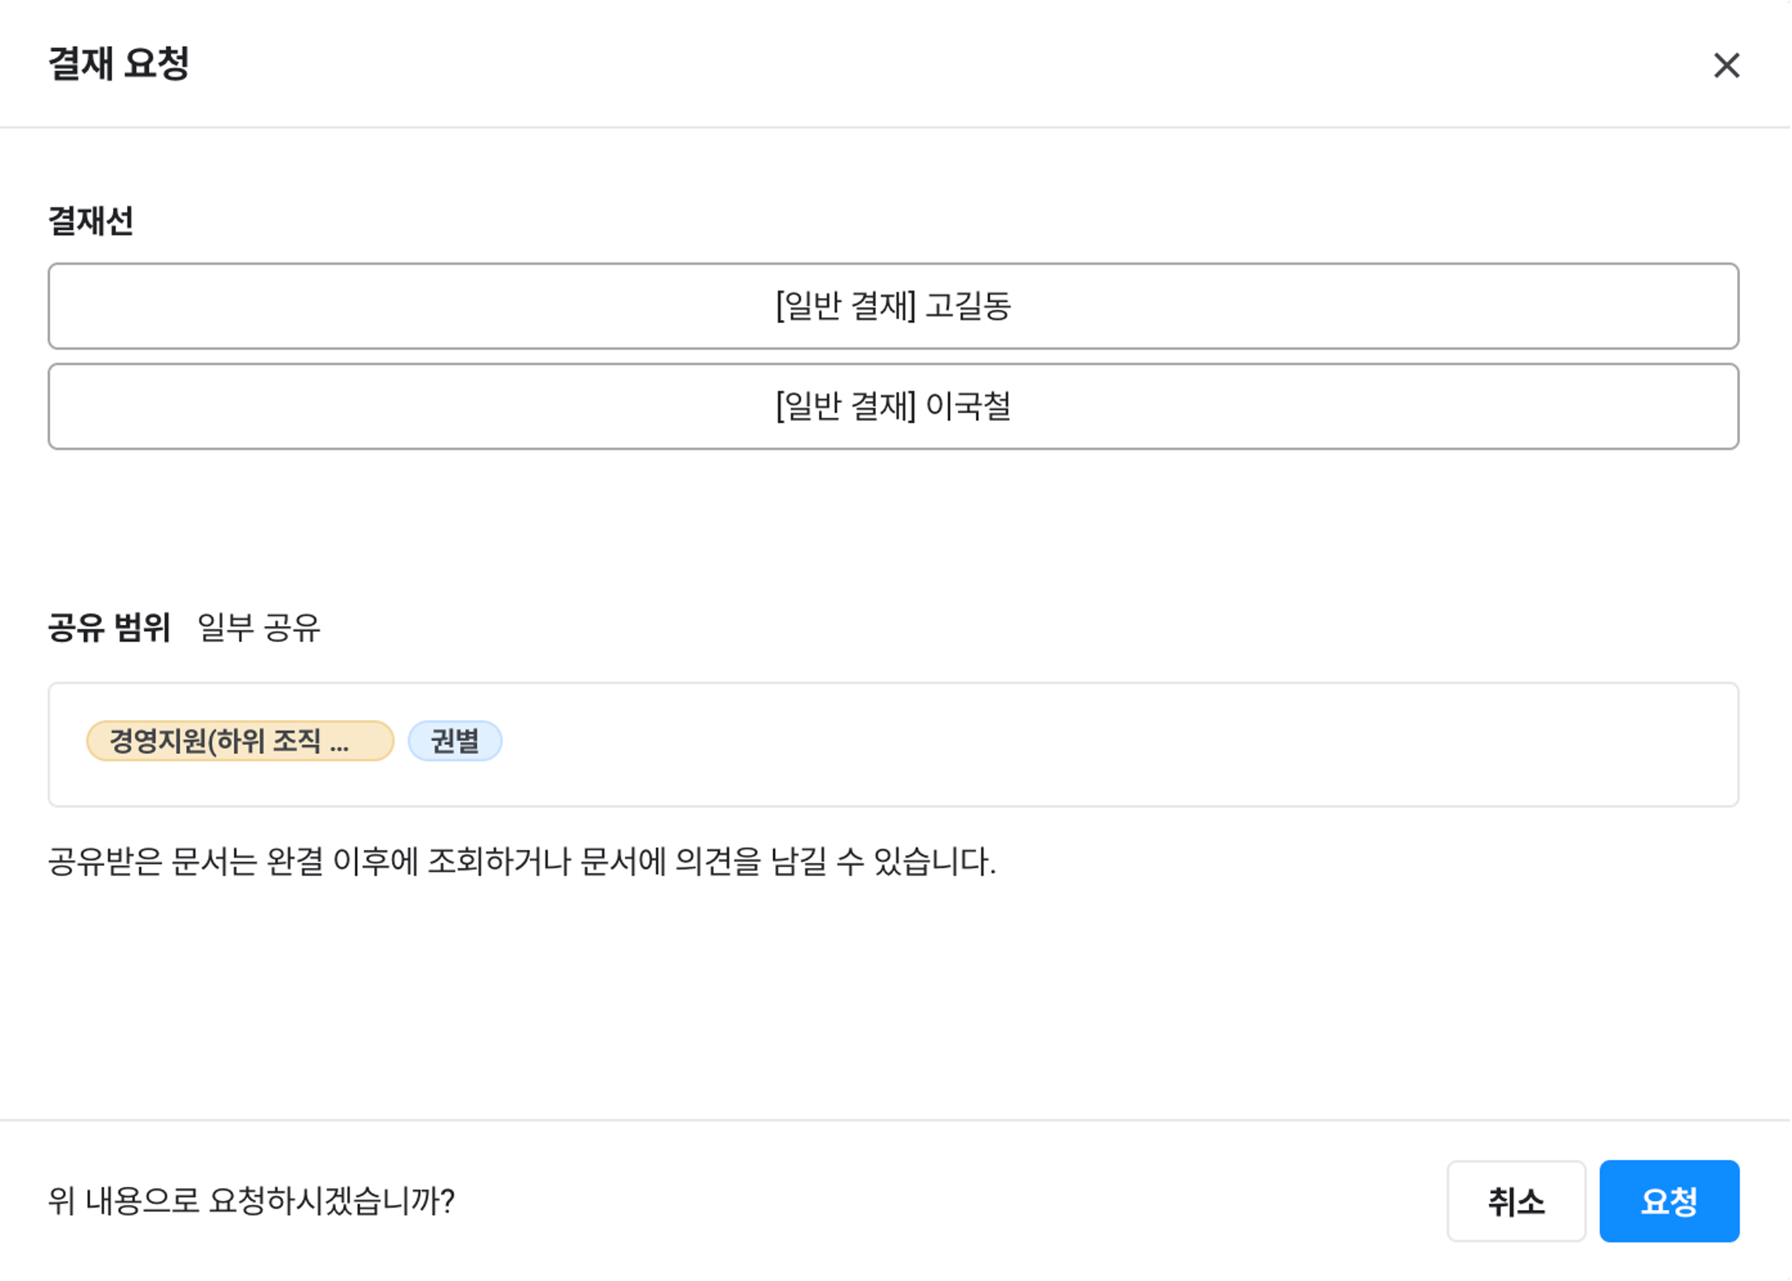Click the name 이국철 in the approval line
This screenshot has width=1792, height=1281.
[968, 406]
